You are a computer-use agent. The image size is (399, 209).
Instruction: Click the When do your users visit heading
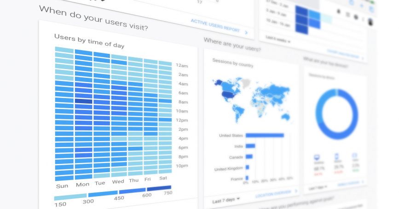[x=93, y=18]
